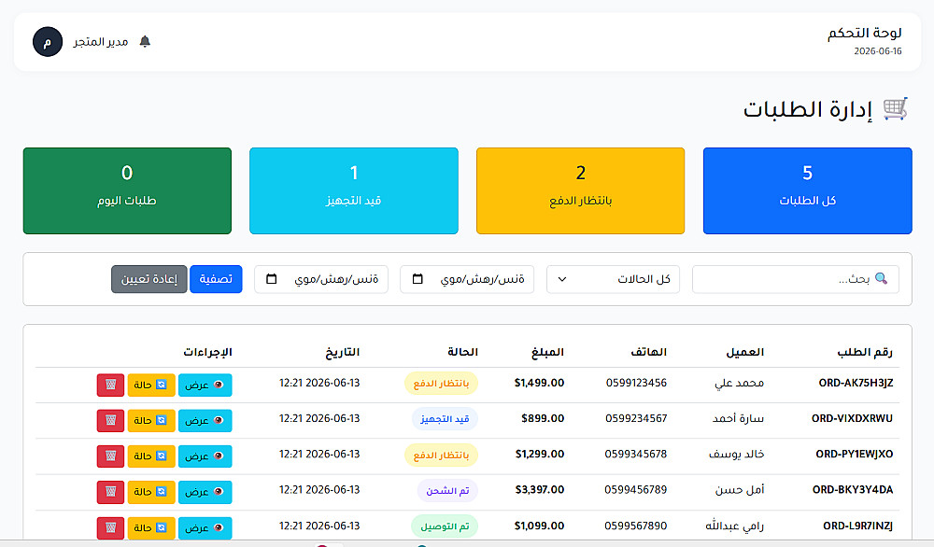Select the كل الطلبات blue stats card
934x547 pixels.
[x=807, y=190]
